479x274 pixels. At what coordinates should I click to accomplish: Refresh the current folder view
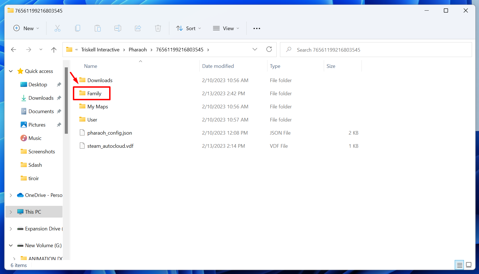pyautogui.click(x=269, y=49)
